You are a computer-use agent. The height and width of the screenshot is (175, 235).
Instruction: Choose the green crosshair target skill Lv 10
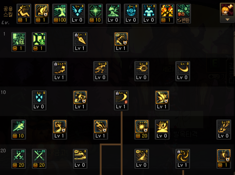click(x=95, y=13)
